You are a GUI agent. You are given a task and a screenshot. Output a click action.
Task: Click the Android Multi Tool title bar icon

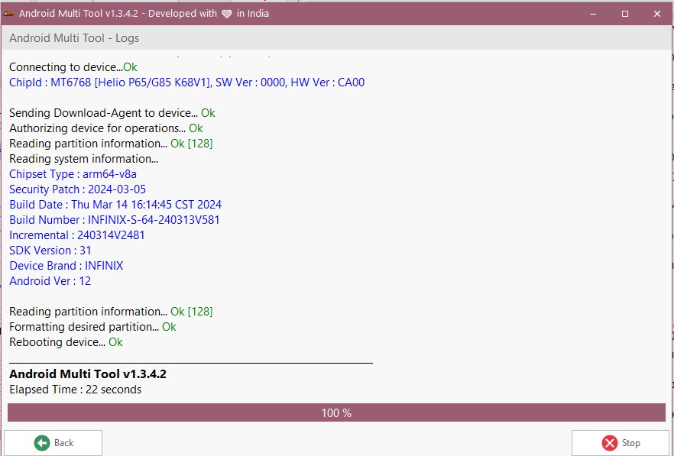coord(9,13)
